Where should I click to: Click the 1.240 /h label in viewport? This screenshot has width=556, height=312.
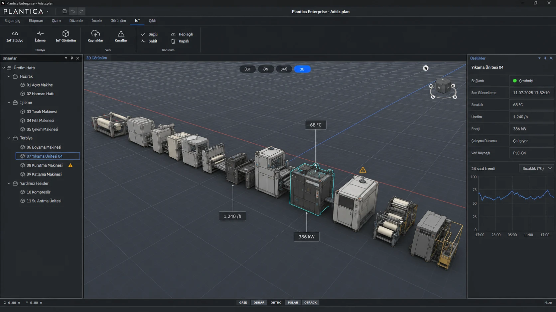click(x=232, y=216)
